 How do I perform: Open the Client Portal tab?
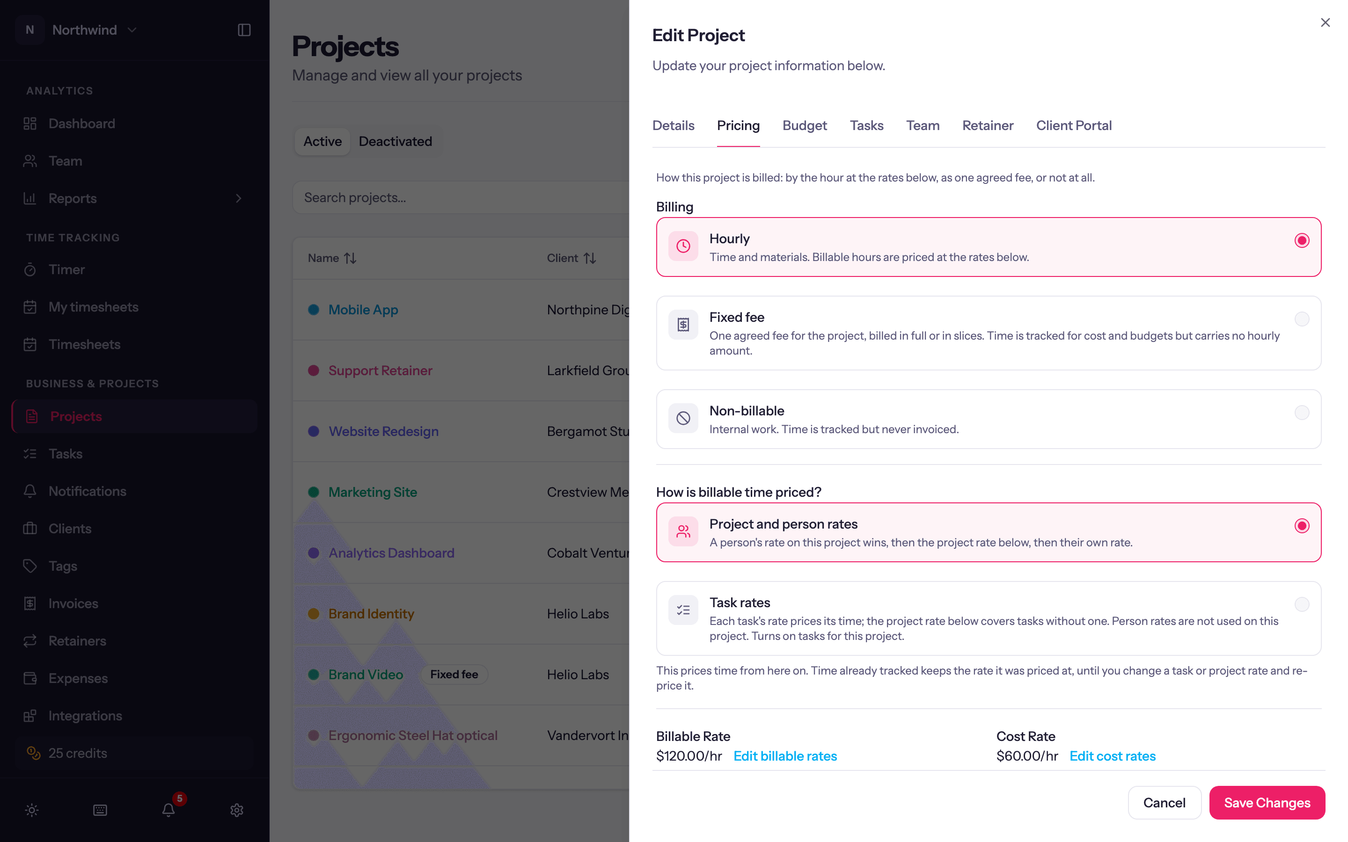click(1073, 125)
